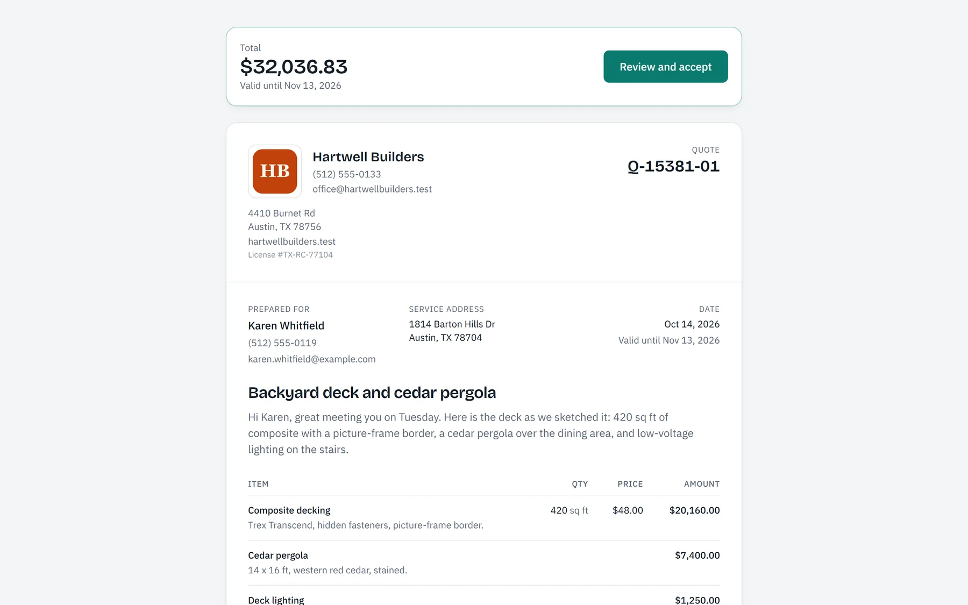Screen dimensions: 968x605
Task: Click the ITEM column header
Action: [258, 484]
